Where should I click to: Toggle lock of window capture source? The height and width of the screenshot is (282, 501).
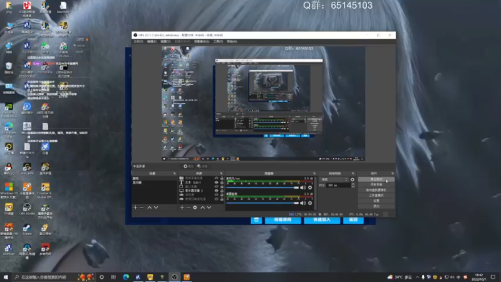pos(222,186)
